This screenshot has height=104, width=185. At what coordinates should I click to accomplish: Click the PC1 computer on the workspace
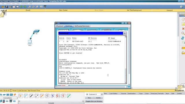click(30, 42)
